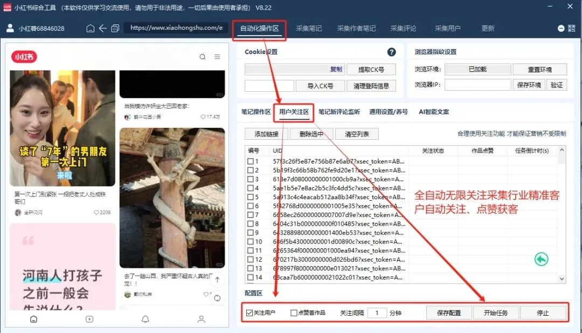Click the refresh icon above the bottom bar
Image resolution: width=582 pixels, height=333 pixels.
coord(217,297)
